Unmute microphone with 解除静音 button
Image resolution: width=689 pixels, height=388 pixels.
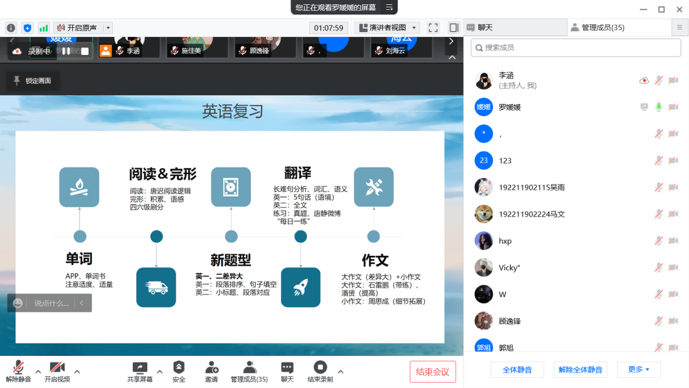(19, 371)
